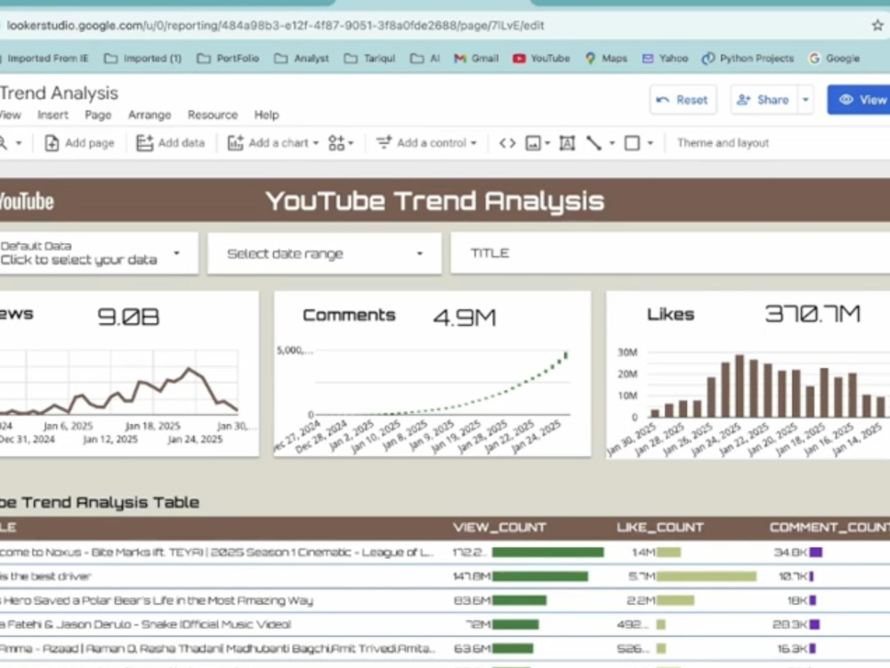Open the community visualizations and components menu

[341, 143]
